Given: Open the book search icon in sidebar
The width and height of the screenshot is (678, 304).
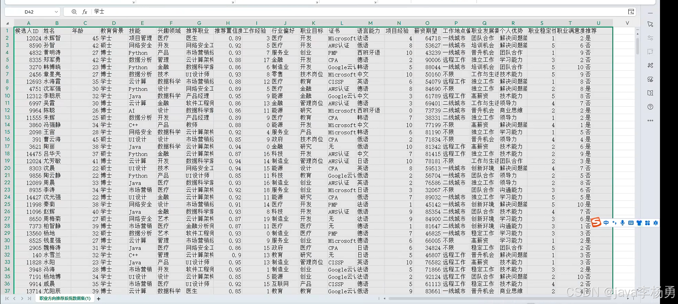Looking at the screenshot, I should (650, 93).
